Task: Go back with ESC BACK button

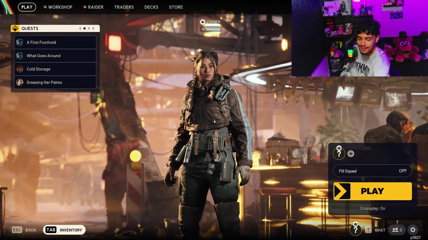Action: click(24, 230)
